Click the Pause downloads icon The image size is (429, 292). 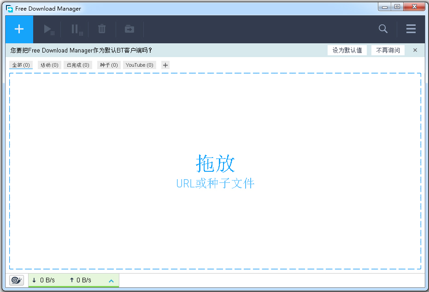75,29
